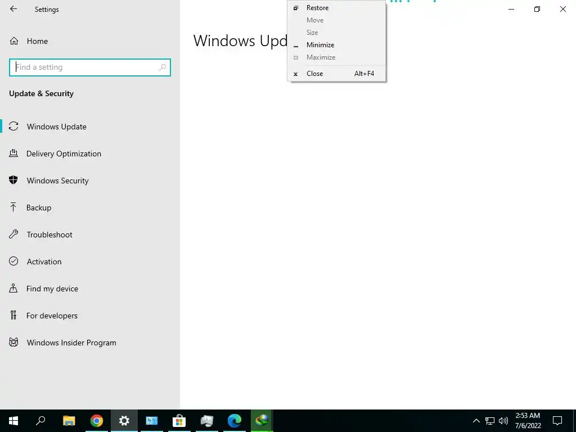Focus the Find a setting search box
The image size is (576, 432).
point(89,67)
